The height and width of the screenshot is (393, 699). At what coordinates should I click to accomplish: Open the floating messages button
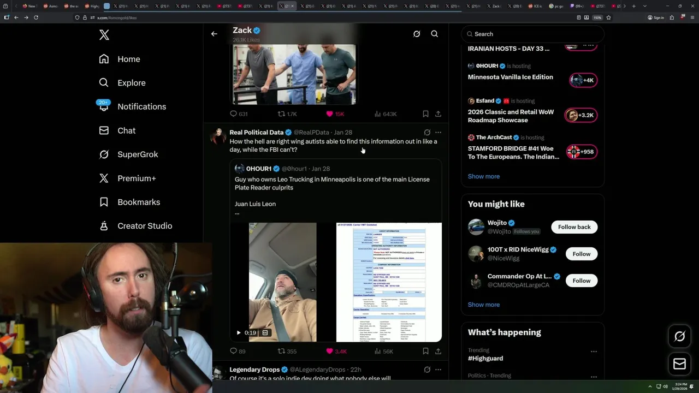(679, 364)
